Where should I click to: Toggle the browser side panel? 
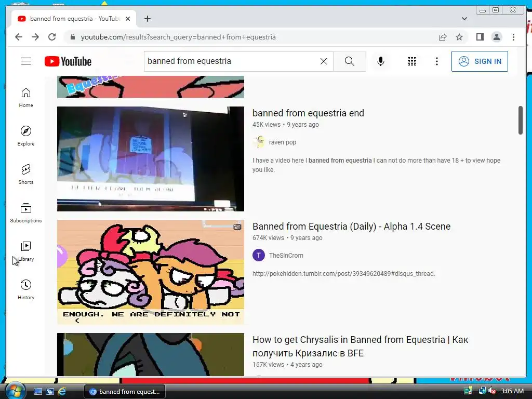point(480,37)
